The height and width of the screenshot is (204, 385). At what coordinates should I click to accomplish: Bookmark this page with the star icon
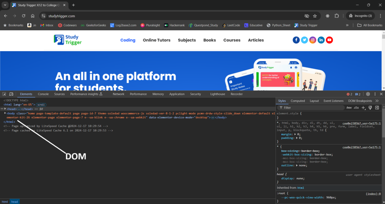[x=315, y=16]
